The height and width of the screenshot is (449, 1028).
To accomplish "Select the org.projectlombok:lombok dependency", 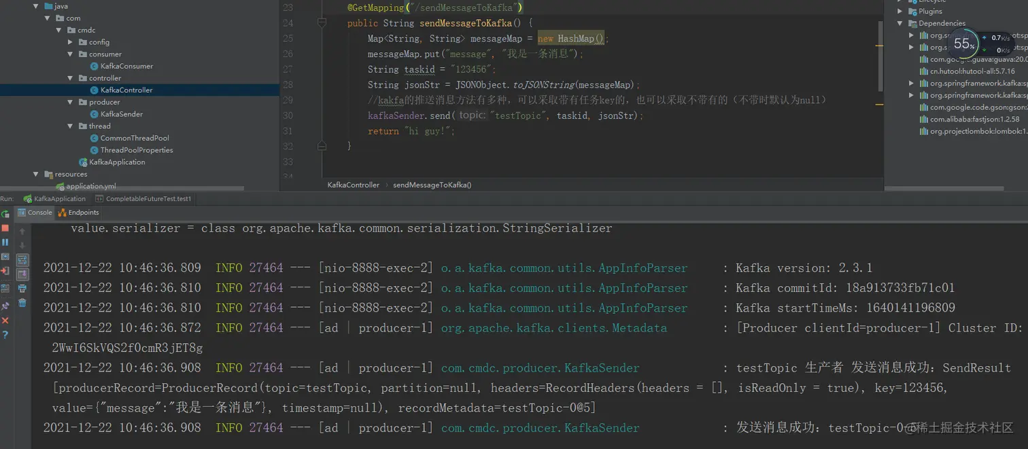I will [973, 131].
